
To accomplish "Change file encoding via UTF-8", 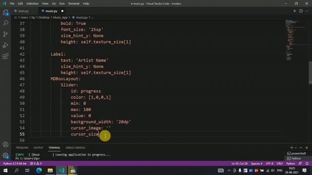I will click(x=270, y=163).
